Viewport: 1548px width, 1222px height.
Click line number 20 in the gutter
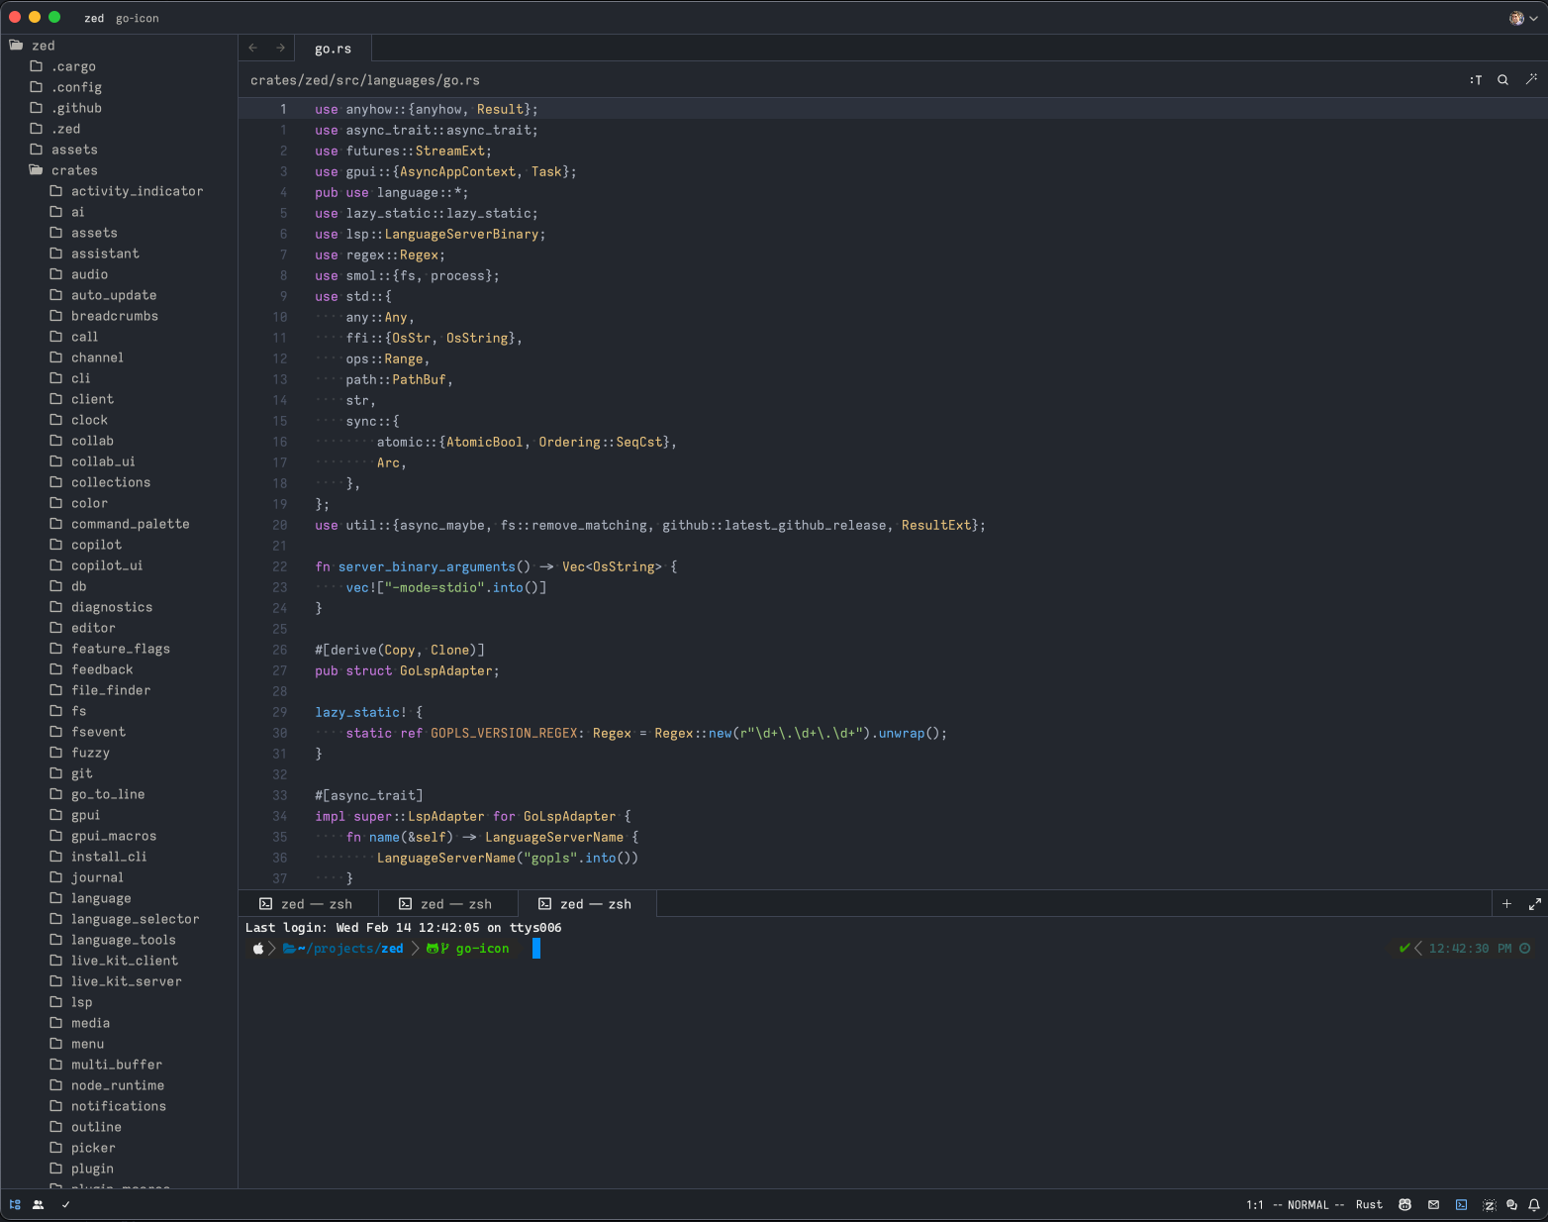point(279,526)
